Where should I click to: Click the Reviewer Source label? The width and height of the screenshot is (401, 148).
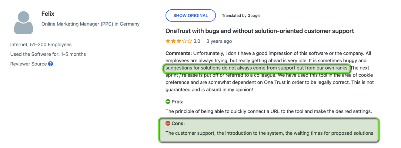tap(28, 64)
